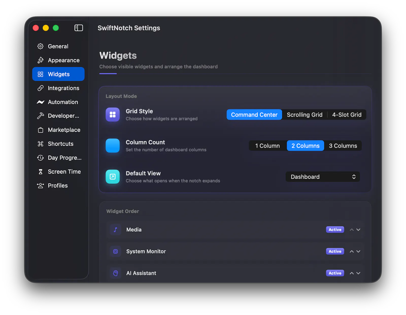Image resolution: width=406 pixels, height=315 pixels.
Task: Open Shortcuts section
Action: coord(58,144)
